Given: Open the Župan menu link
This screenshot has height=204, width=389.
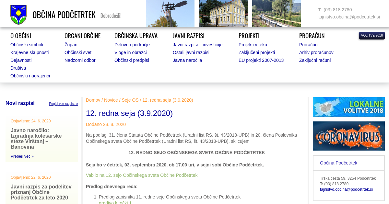Looking at the screenshot, I should [x=71, y=45].
